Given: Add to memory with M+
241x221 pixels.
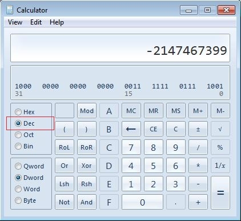Looking at the screenshot, I should pyautogui.click(x=198, y=111).
